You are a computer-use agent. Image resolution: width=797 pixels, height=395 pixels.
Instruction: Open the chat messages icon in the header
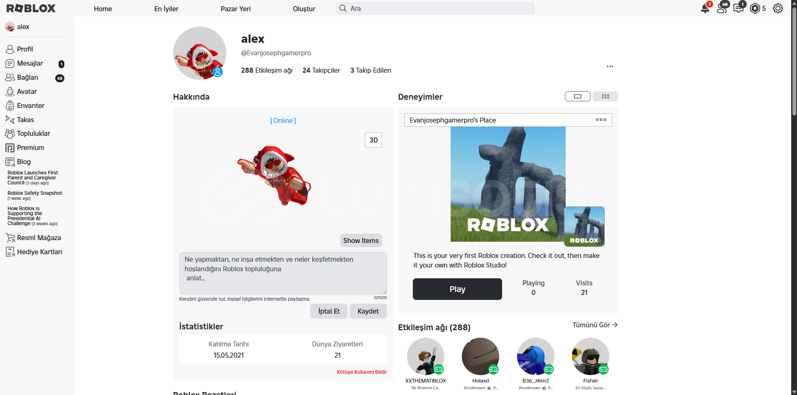pos(738,8)
